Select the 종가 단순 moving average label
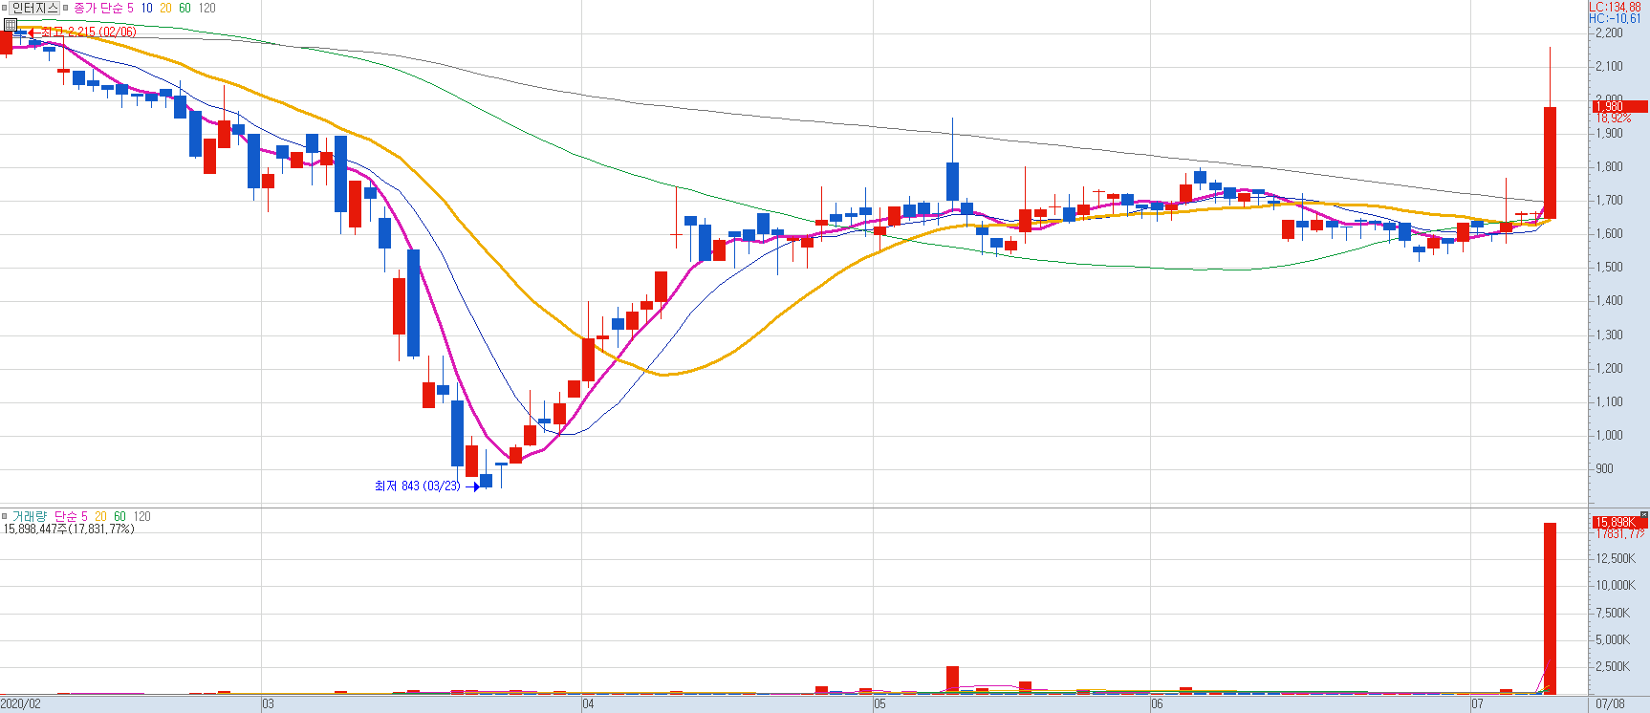Screen dimensions: 1650x713 click(x=98, y=8)
